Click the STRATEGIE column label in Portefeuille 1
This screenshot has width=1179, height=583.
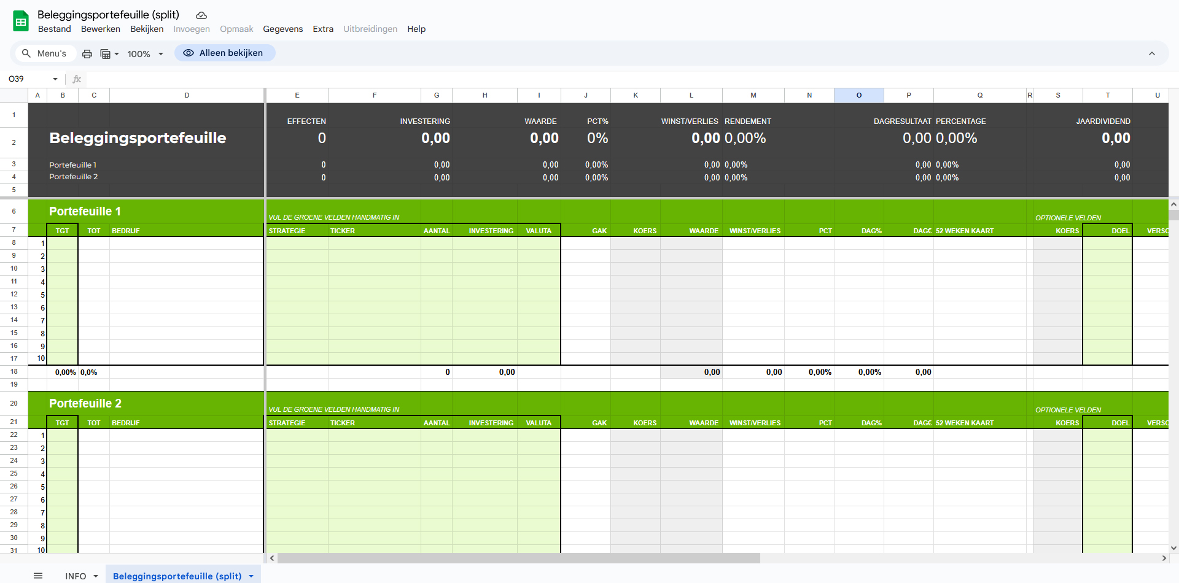pyautogui.click(x=287, y=231)
